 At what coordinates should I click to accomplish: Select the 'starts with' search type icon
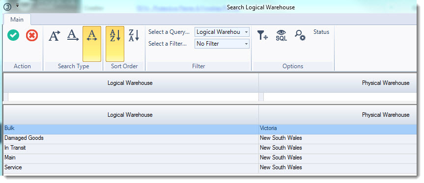[x=55, y=36]
